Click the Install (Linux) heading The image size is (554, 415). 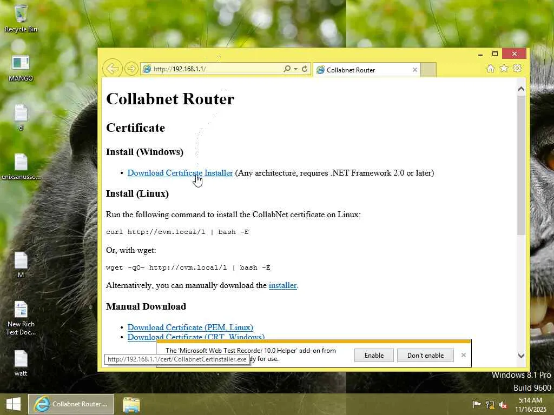pos(137,194)
